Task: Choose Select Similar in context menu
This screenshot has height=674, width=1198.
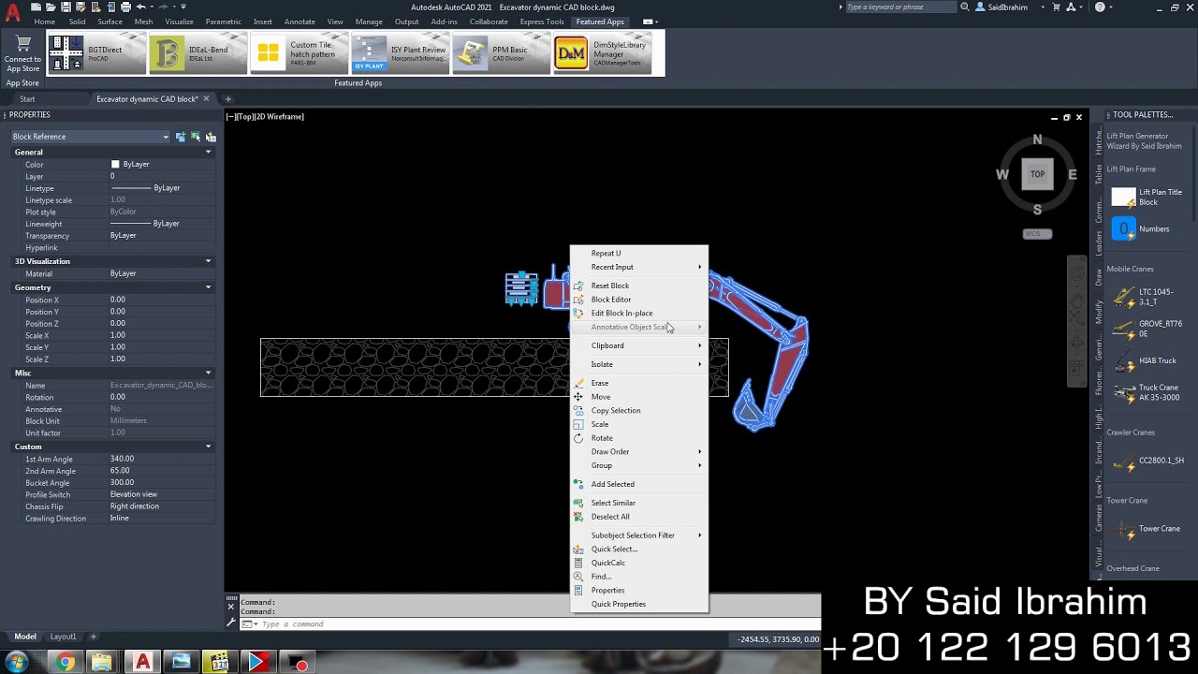Action: (x=639, y=503)
